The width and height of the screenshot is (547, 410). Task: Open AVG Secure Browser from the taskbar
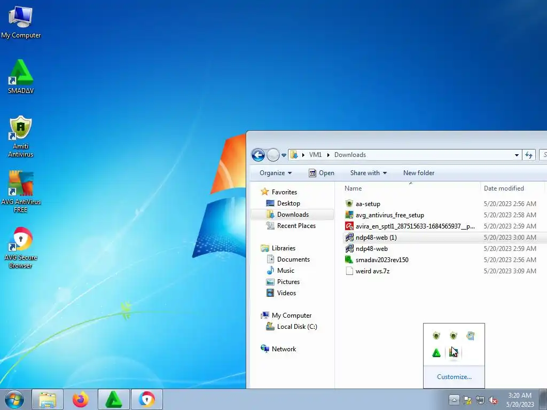point(147,399)
